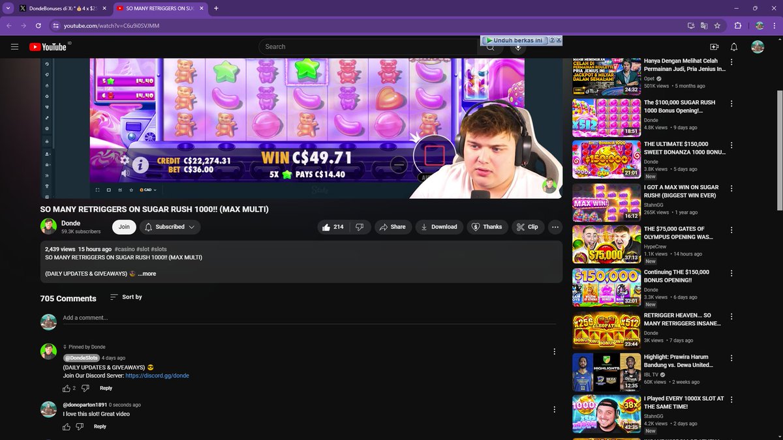
Task: Click the Chrome address bar URL
Action: [x=112, y=25]
